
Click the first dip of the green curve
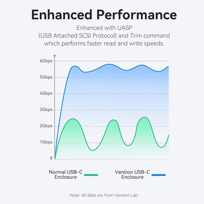click(x=92, y=150)
